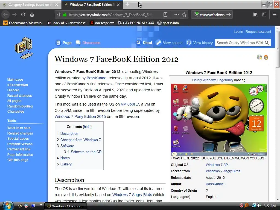Follow the VM 0b0t external link

click(130, 104)
